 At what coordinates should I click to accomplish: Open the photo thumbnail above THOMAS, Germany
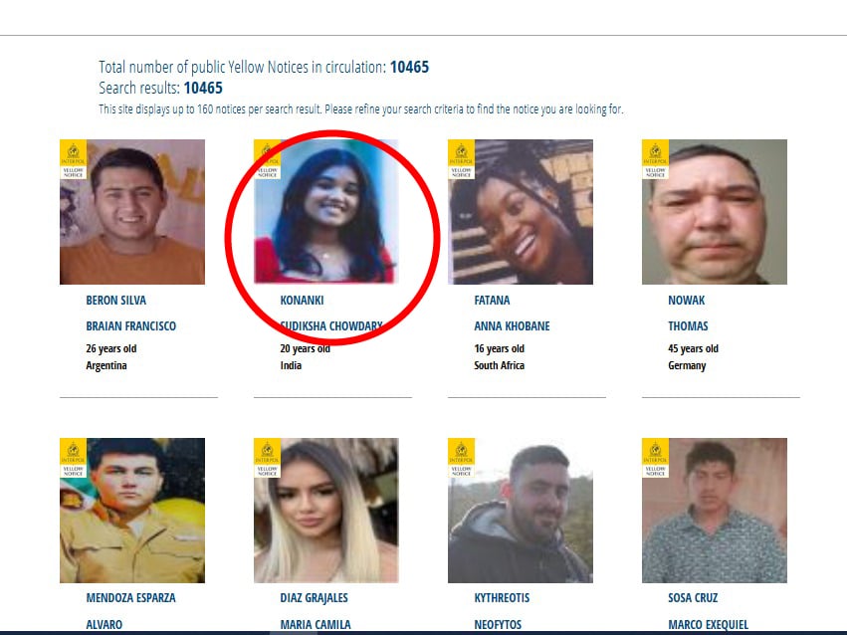point(715,212)
